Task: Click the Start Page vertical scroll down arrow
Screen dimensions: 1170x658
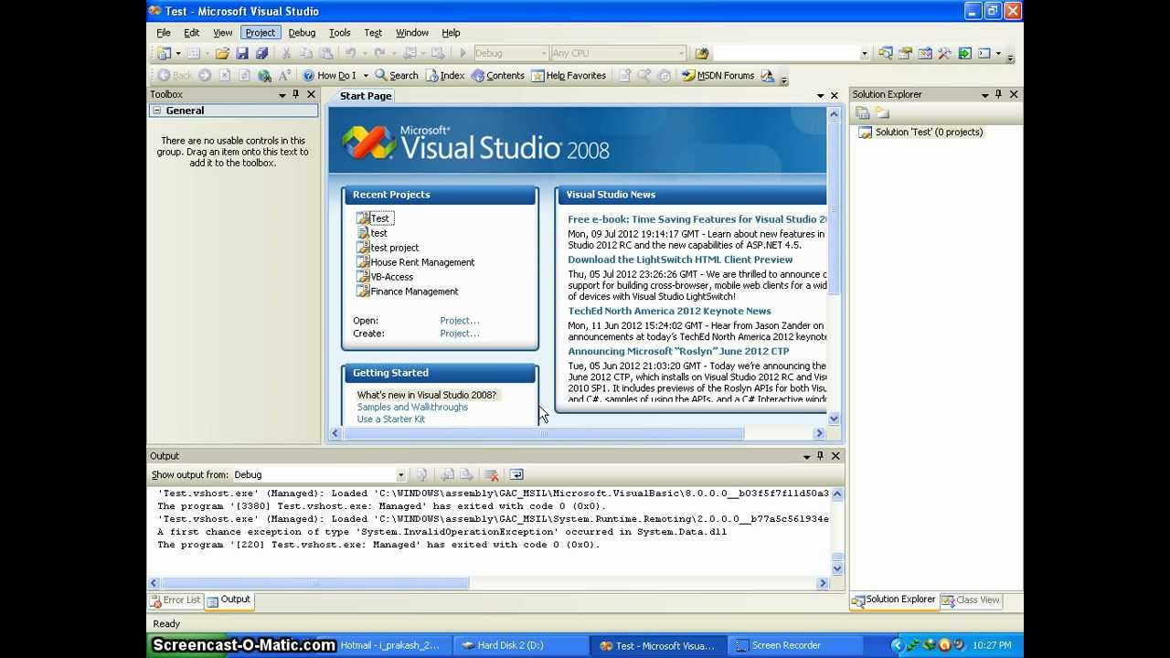Action: coord(834,419)
